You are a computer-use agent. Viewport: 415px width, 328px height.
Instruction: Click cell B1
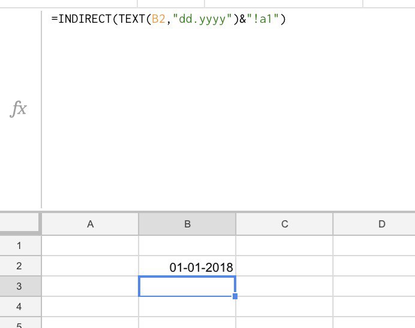pyautogui.click(x=187, y=245)
